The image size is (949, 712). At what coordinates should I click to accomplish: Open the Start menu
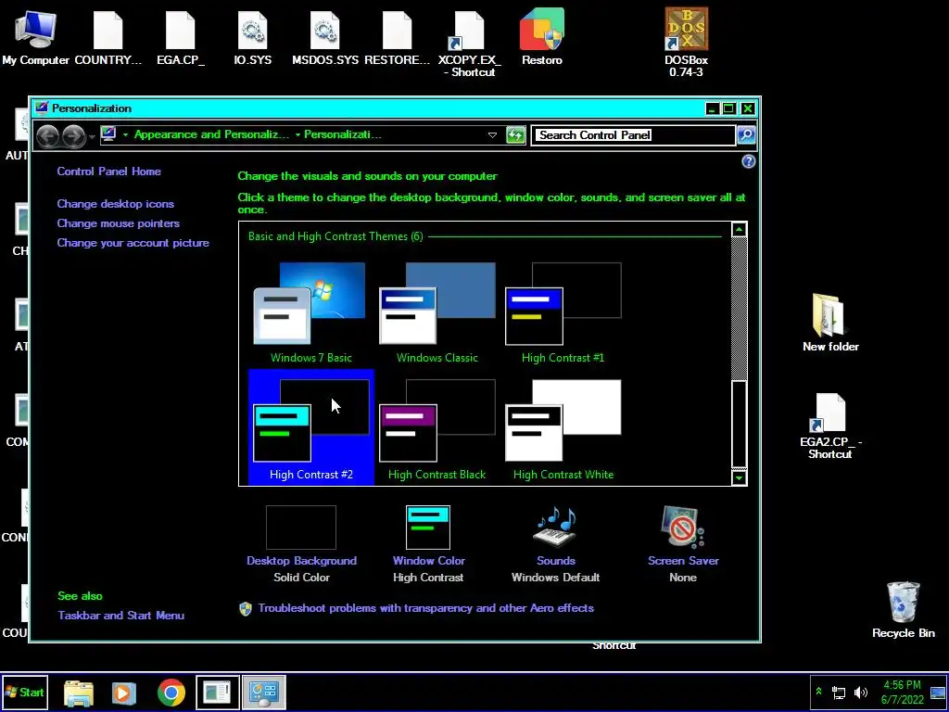(x=24, y=693)
